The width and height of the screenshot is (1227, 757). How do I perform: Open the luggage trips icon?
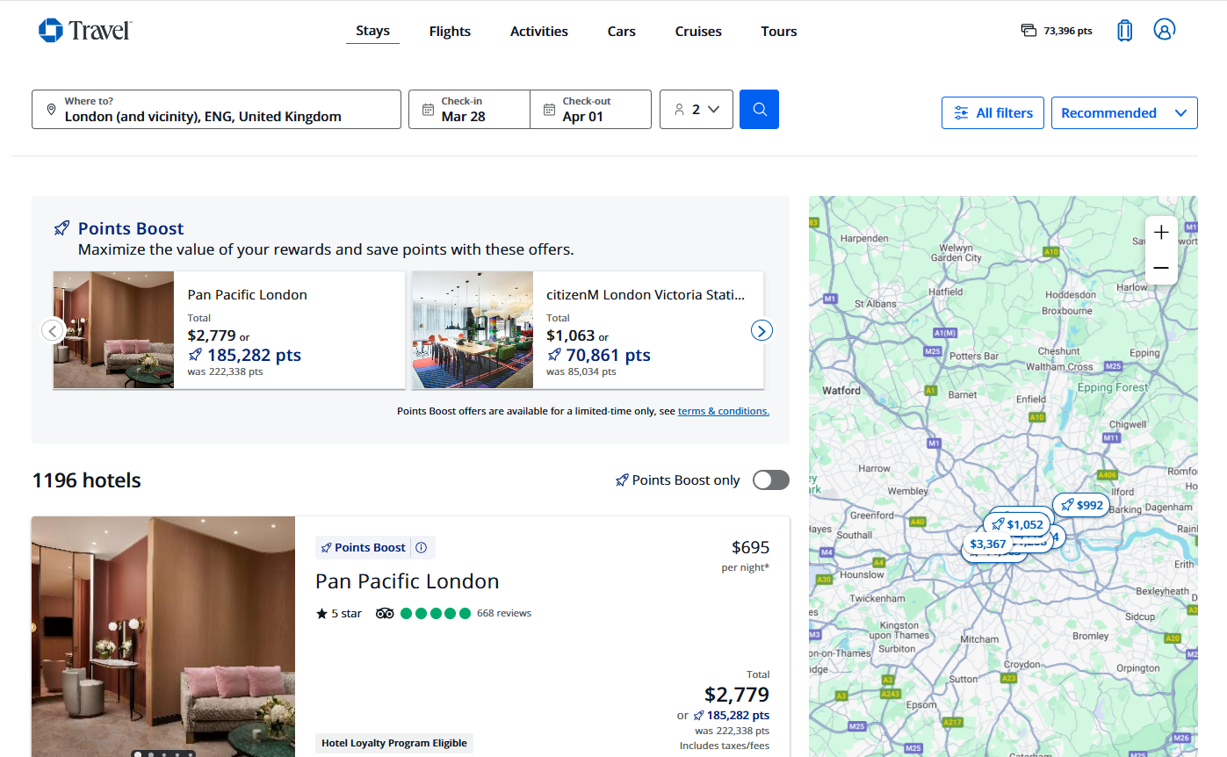(1124, 31)
